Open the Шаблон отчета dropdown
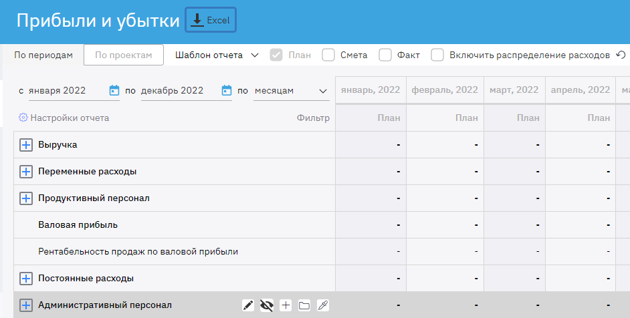The width and height of the screenshot is (630, 318). pos(217,55)
